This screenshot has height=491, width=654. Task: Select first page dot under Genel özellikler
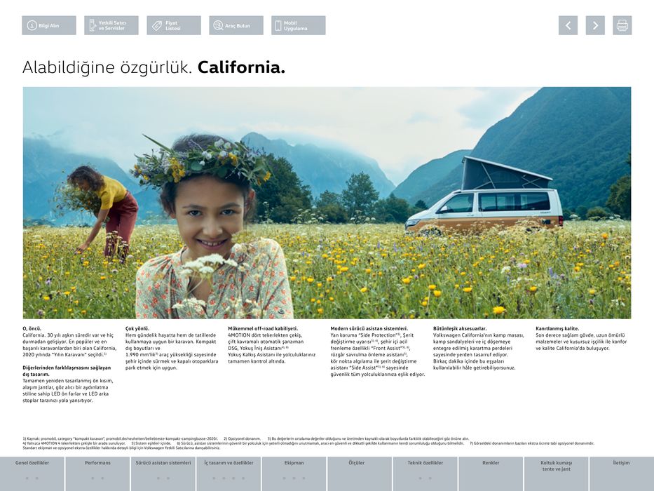pyautogui.click(x=27, y=478)
